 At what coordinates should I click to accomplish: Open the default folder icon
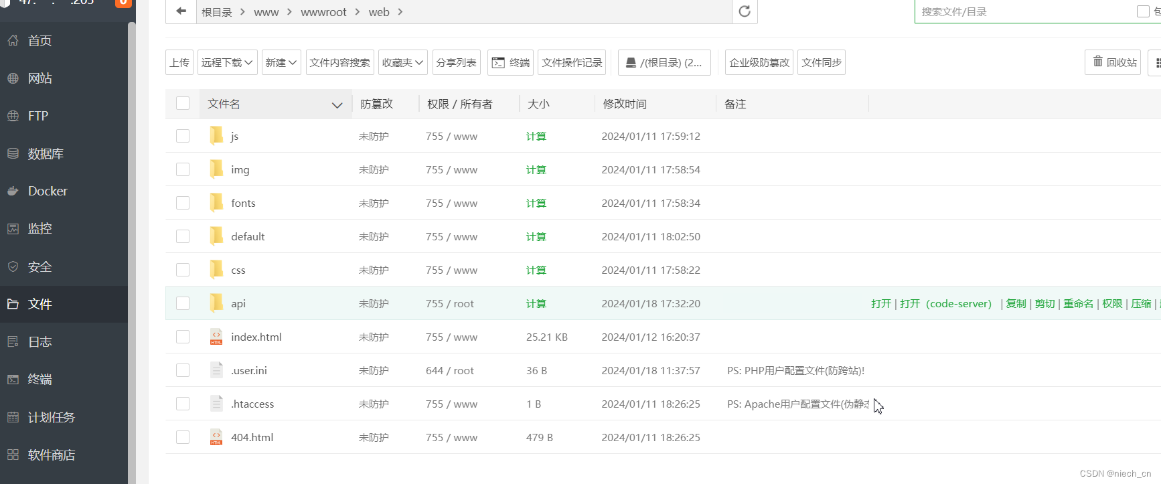pos(216,236)
